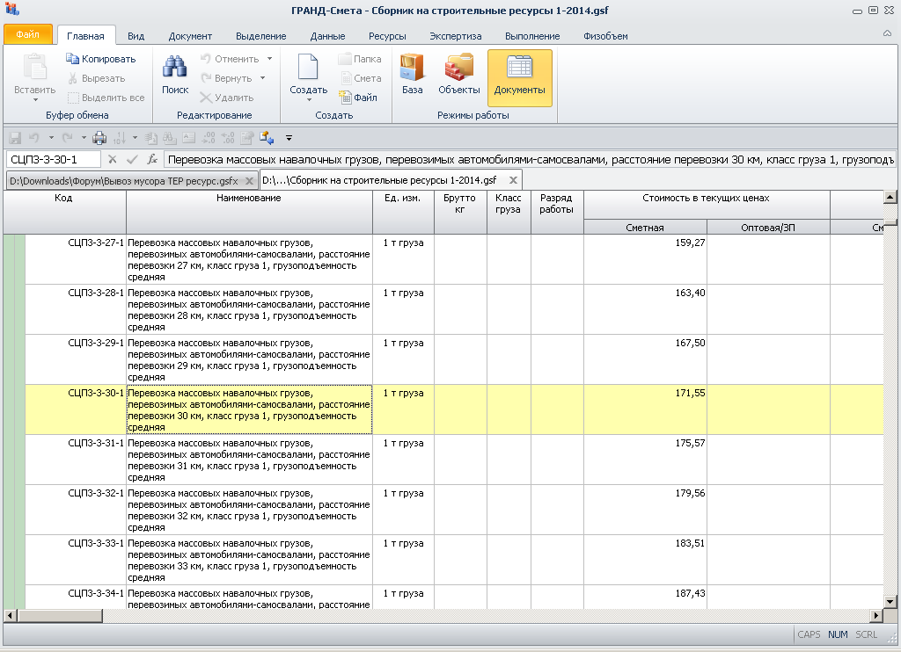Viewport: 901px width, 652px height.
Task: Click the vertical scrollbar down arrow
Action: (890, 601)
